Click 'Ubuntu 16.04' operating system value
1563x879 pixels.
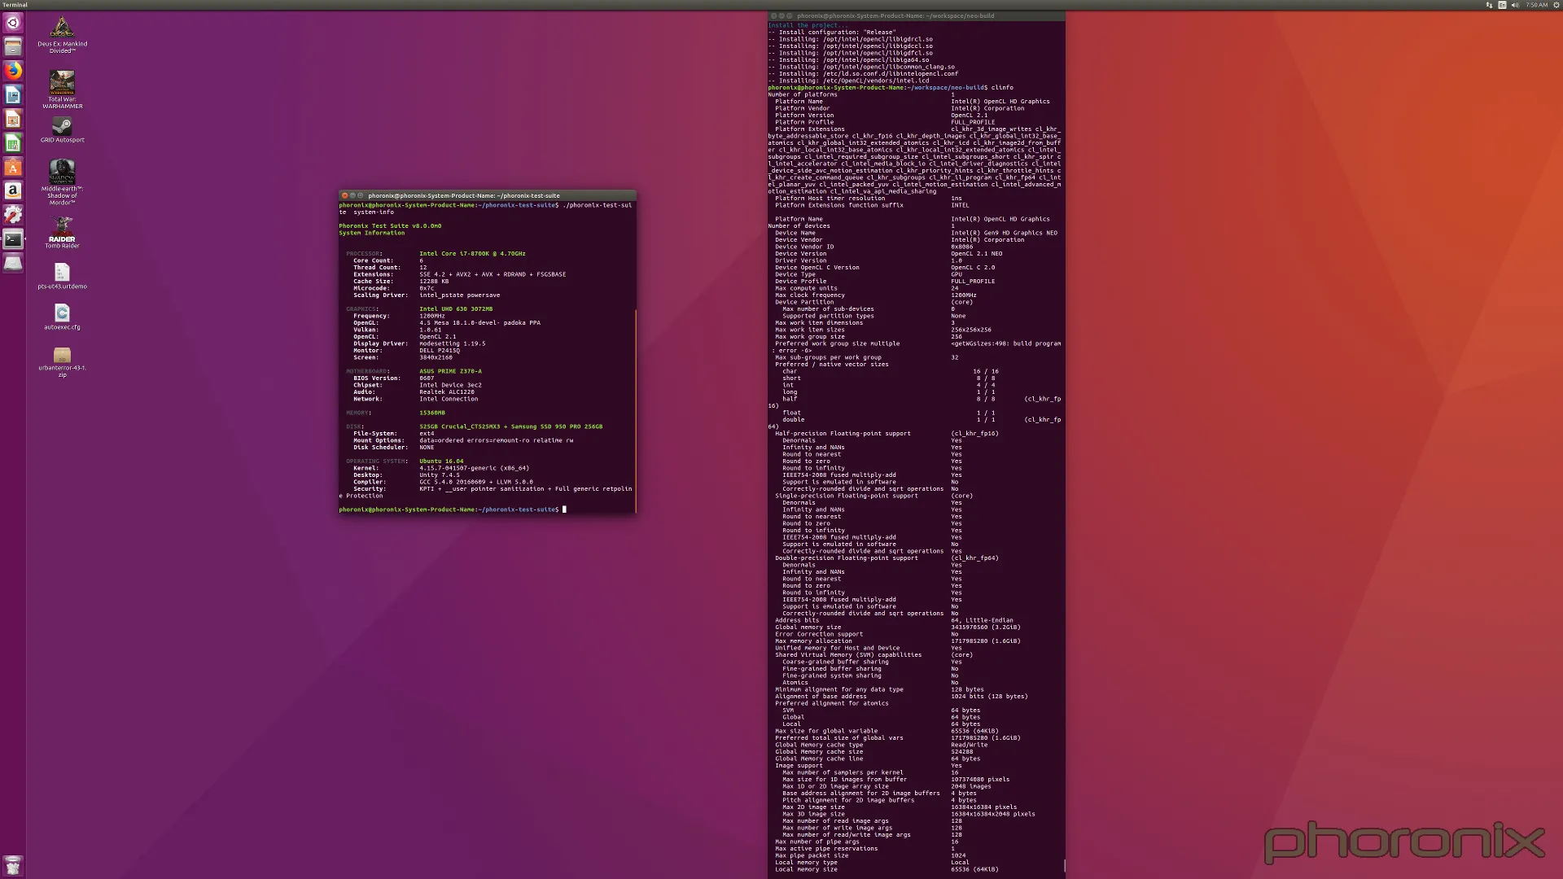pos(441,461)
